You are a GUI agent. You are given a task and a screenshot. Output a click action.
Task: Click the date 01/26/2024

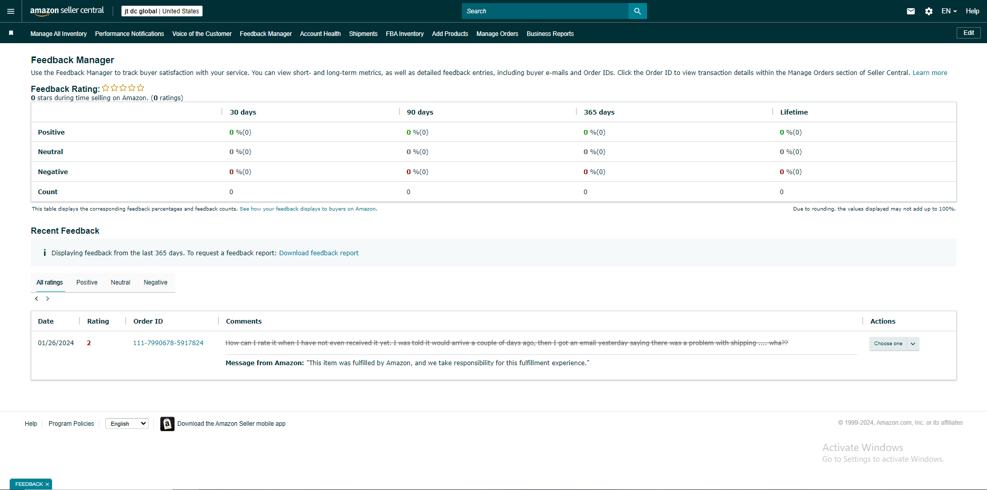[56, 343]
